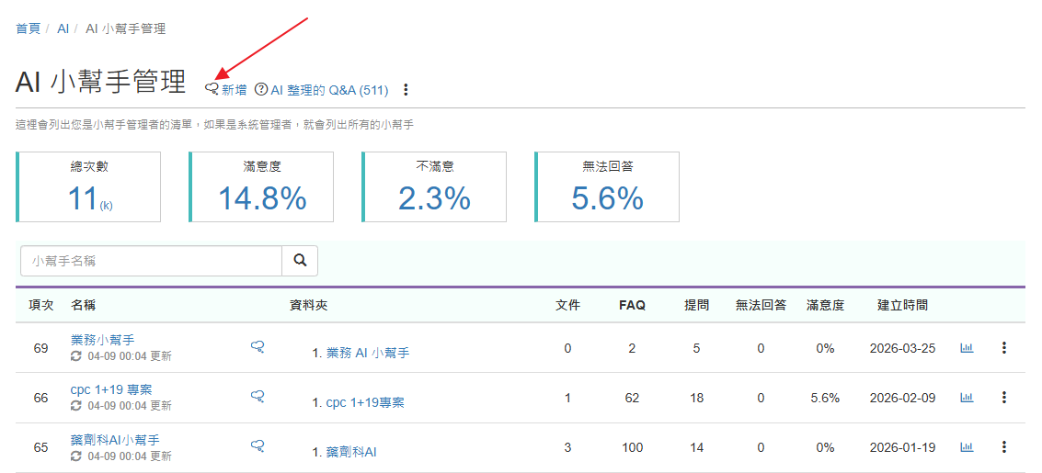
Task: View statistics chart for cpc 1+19 專案
Action: pyautogui.click(x=967, y=398)
